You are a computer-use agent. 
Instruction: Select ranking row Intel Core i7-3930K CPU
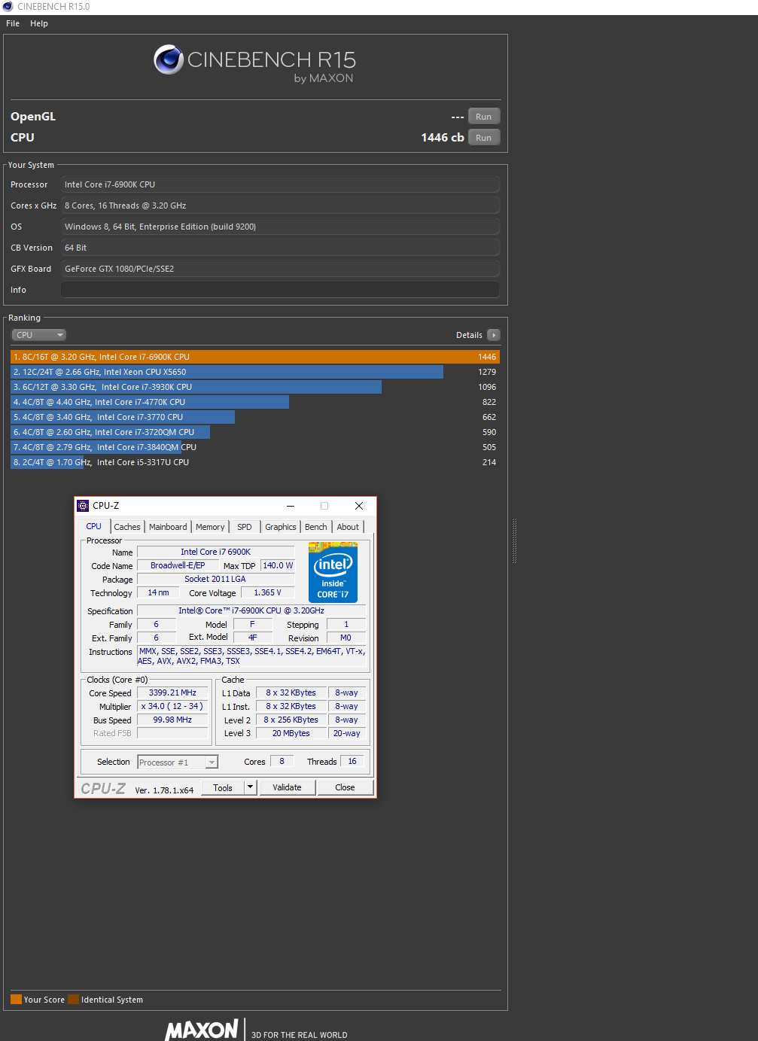click(255, 387)
